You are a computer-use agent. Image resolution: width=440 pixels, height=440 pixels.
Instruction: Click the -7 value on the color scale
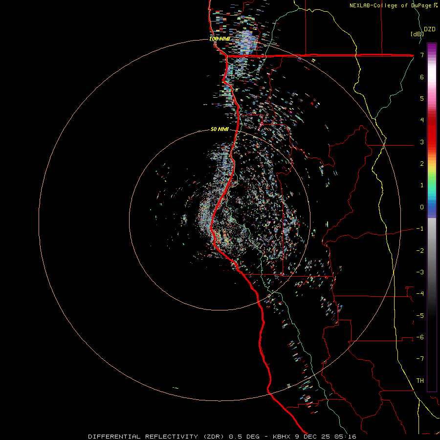(x=420, y=359)
